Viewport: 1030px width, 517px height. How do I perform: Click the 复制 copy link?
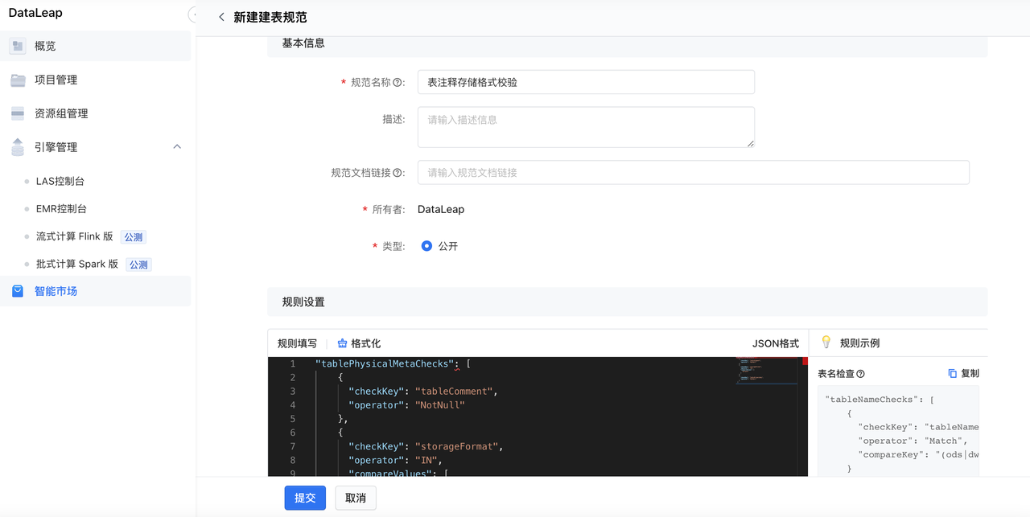[970, 374]
